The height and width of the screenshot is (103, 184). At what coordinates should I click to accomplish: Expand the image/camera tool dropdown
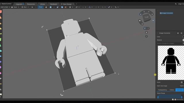(x=79, y=7)
